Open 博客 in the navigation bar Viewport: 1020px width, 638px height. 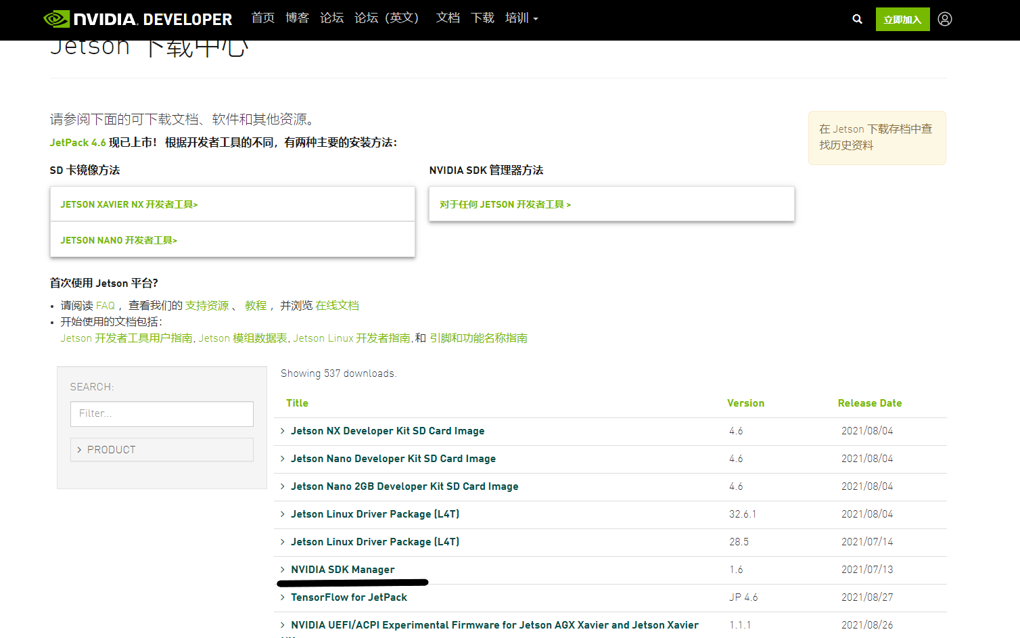(x=297, y=18)
